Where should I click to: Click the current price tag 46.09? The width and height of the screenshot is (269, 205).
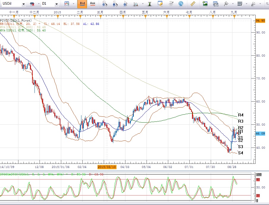point(260,134)
